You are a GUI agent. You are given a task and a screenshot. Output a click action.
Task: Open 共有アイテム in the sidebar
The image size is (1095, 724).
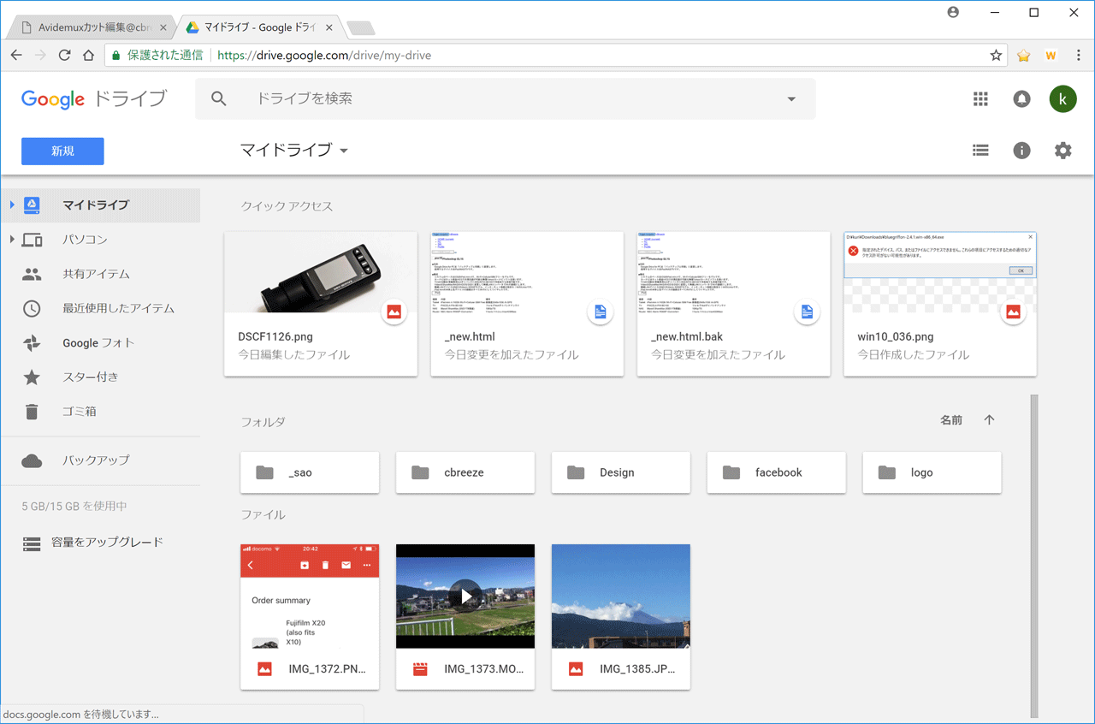pos(96,274)
